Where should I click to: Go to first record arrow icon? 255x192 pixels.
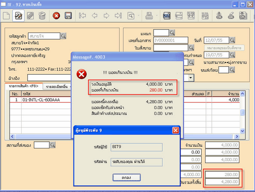[x=83, y=16]
